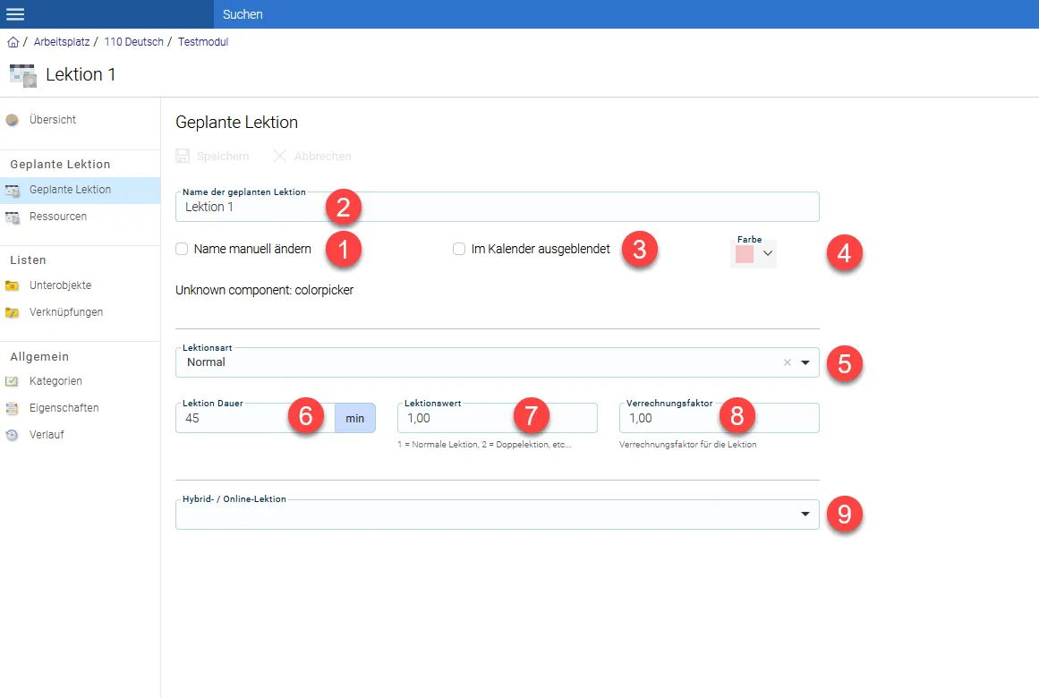Click the Abbrechen X icon
1039x698 pixels.
279,156
